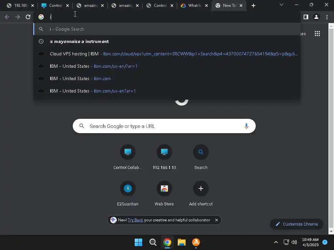Select the ibm.com/us-en/?ar=1 suggestion
The width and height of the screenshot is (334, 250).
coord(167,66)
